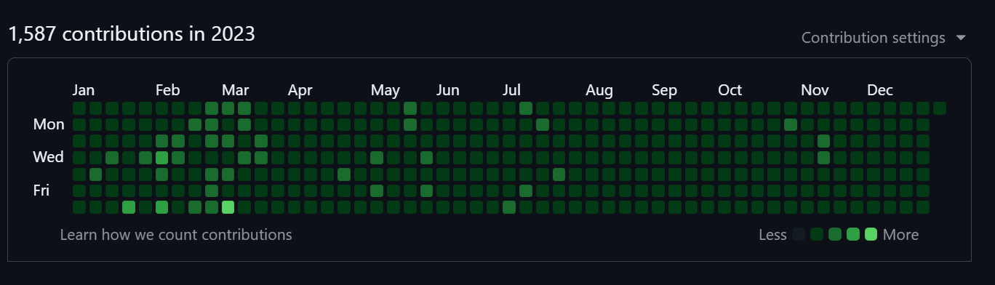The image size is (995, 285).
Task: Click the Wed weekday label
Action: 49,157
